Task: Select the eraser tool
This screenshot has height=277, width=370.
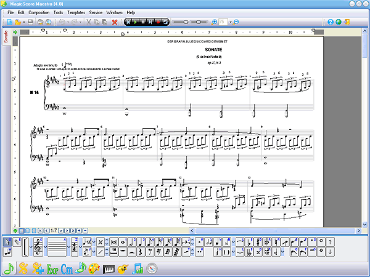Action: tap(17, 242)
